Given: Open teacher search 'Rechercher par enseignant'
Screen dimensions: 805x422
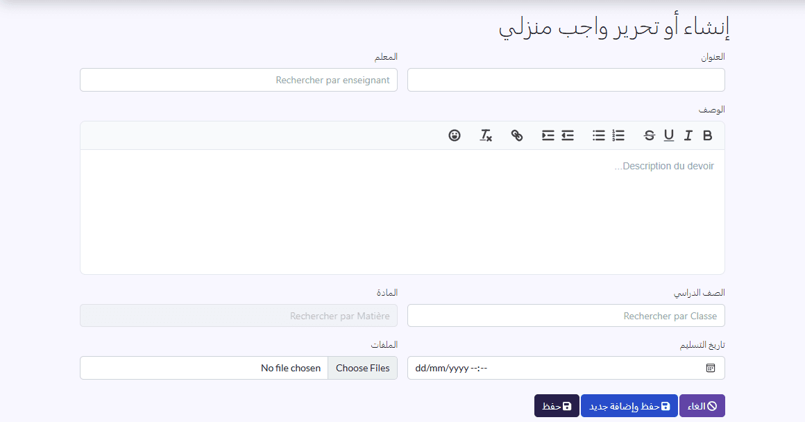Looking at the screenshot, I should point(239,80).
